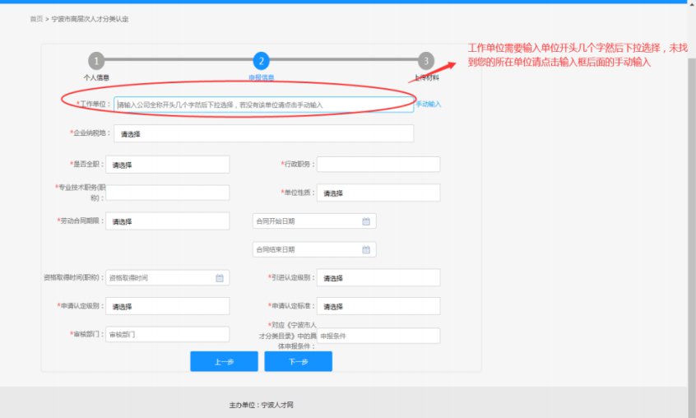Click step 3 上传材料 circle

[425, 61]
